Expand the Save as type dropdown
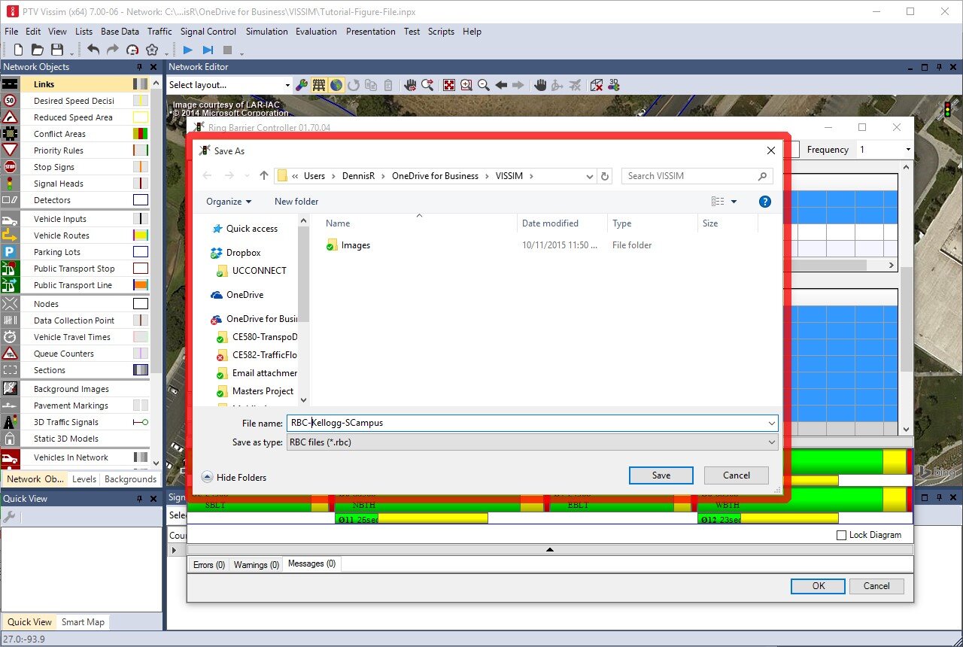 click(x=770, y=442)
